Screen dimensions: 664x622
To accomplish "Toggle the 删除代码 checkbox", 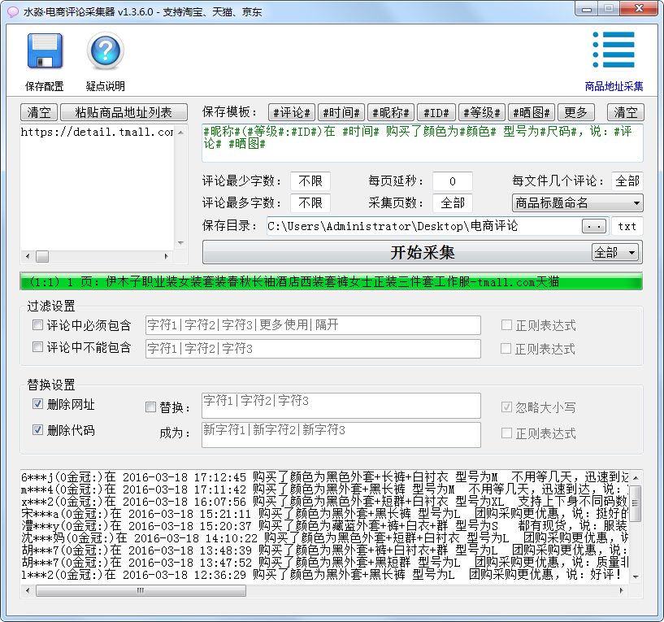I will point(37,430).
